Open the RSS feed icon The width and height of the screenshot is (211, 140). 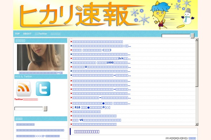24,89
